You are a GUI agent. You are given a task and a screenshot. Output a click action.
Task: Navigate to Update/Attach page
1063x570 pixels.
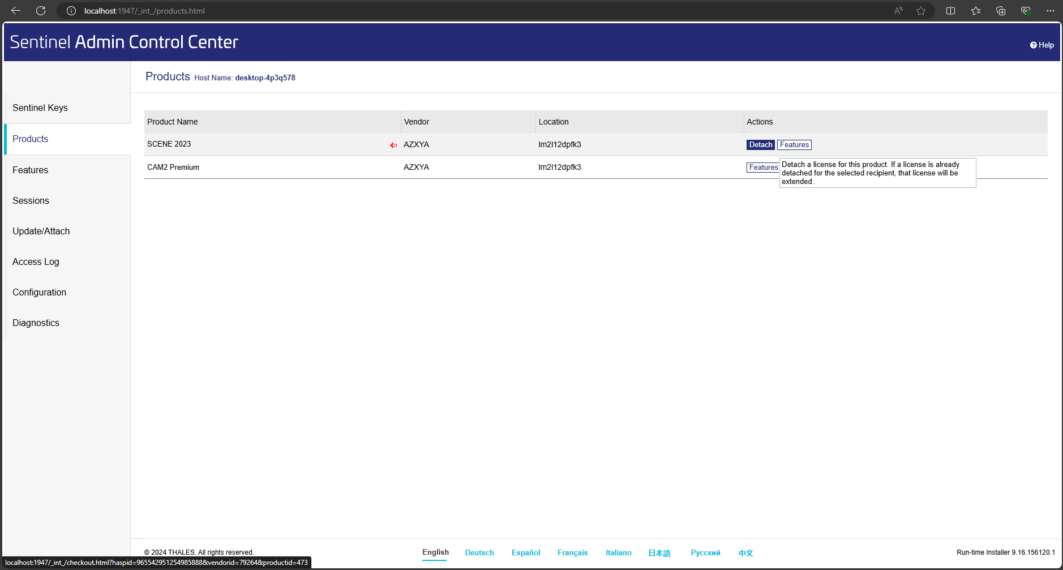pos(41,232)
